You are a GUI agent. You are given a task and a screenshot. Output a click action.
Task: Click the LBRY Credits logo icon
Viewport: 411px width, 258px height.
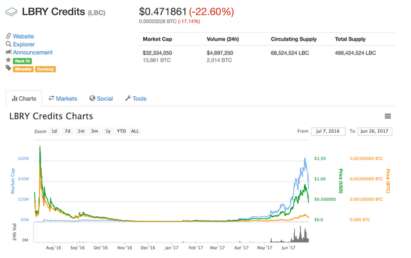[12, 12]
